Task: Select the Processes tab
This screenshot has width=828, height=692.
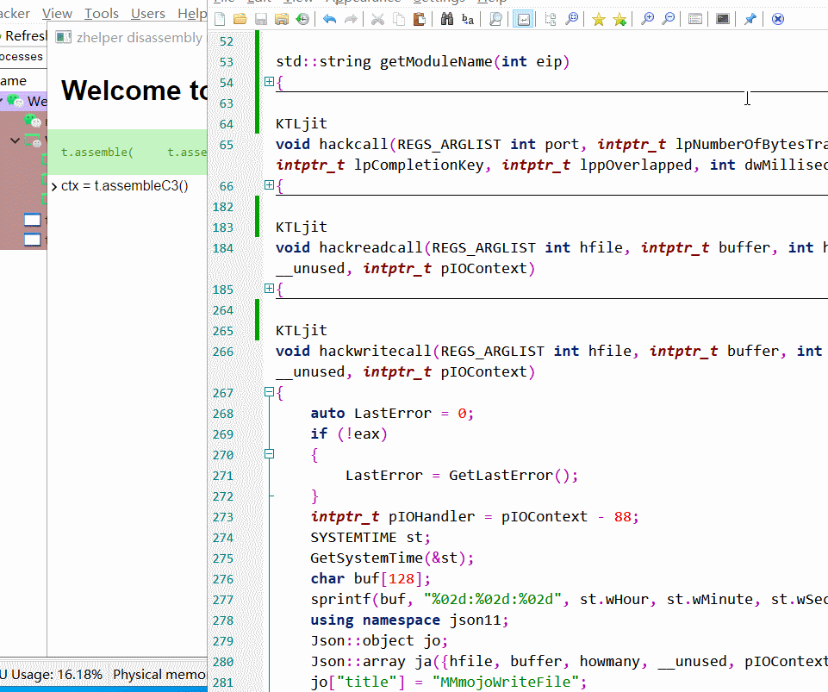Action: click(x=22, y=57)
